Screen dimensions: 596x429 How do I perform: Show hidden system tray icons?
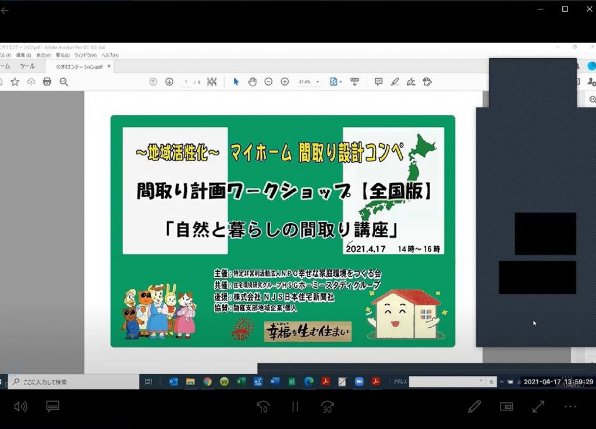502,381
